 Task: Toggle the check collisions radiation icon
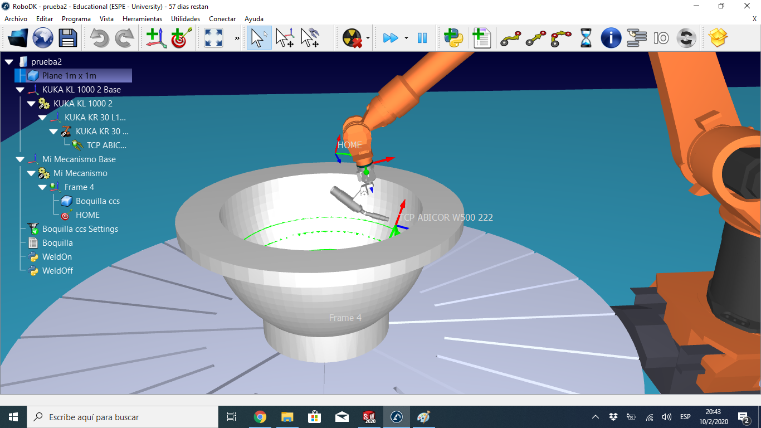point(352,38)
